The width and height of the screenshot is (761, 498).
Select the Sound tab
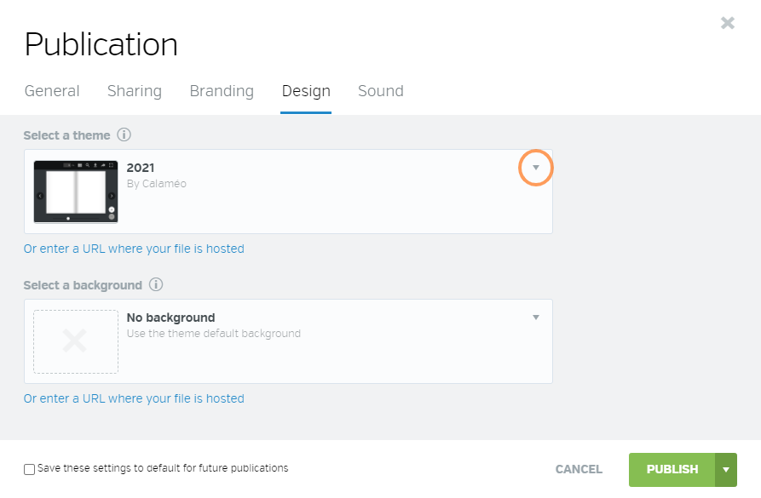pyautogui.click(x=381, y=91)
